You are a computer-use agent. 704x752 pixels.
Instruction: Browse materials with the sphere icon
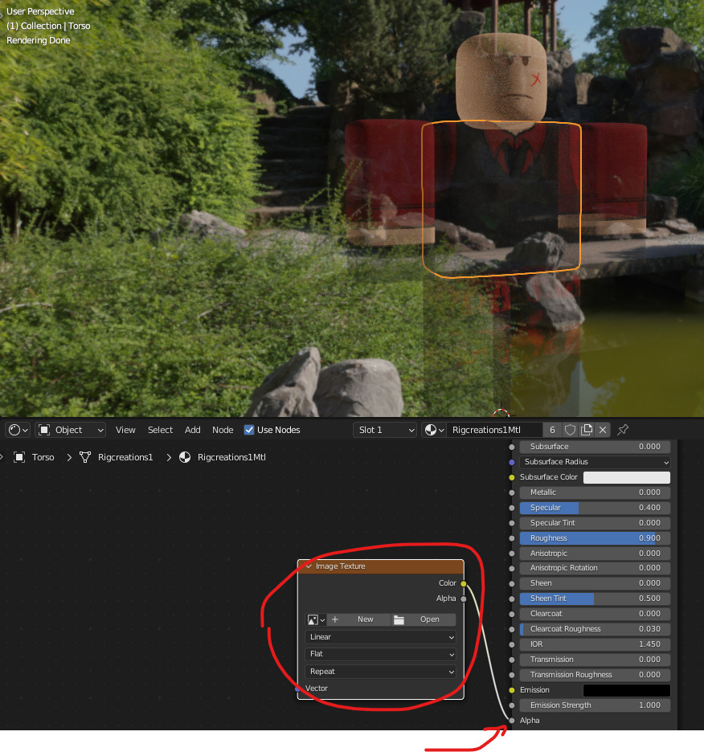(434, 430)
